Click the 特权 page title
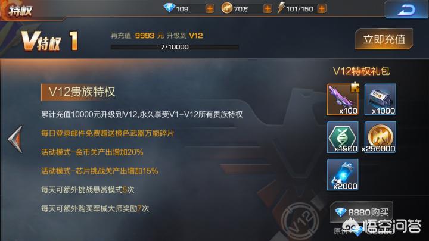Screen dimensions: 429x241 tap(20, 11)
